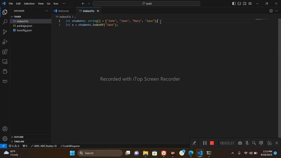Click the Windows taskbar Search box

[100, 153]
